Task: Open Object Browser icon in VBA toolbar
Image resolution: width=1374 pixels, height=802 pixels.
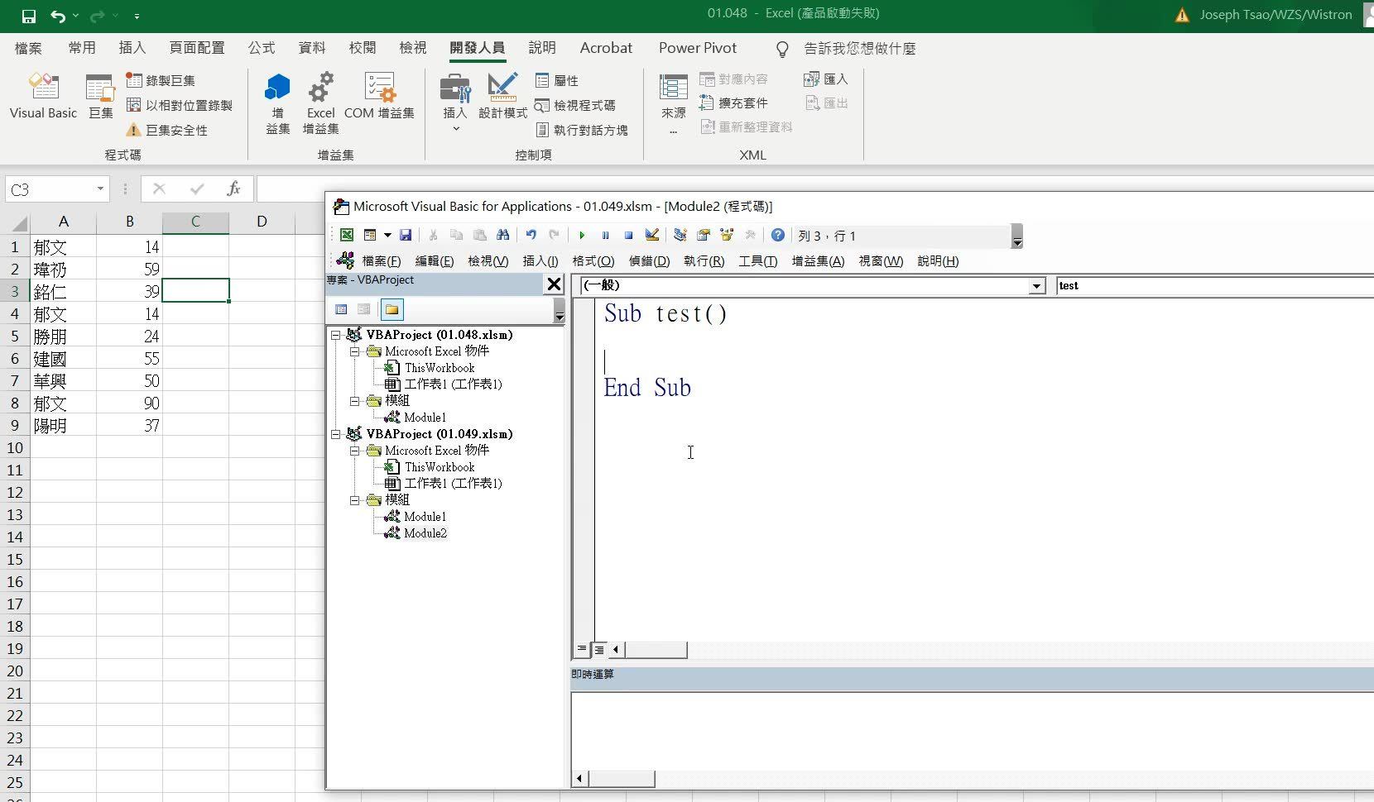Action: (x=727, y=235)
